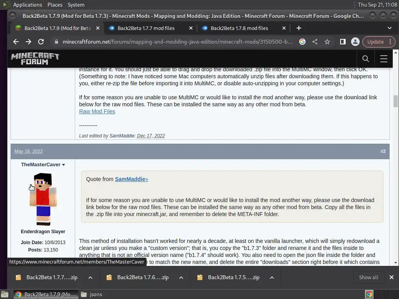Go back to the previous page
The height and width of the screenshot is (299, 399).
tap(16, 42)
